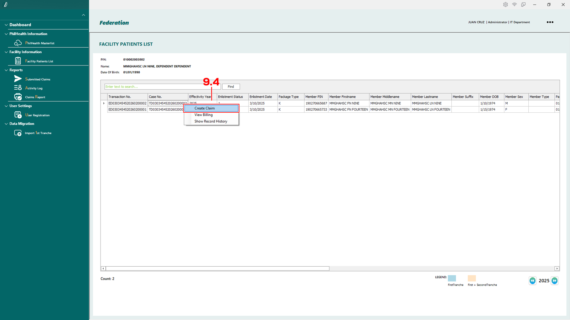Open Facility Patients List icon
Screen dimensions: 570x320
click(x=18, y=61)
